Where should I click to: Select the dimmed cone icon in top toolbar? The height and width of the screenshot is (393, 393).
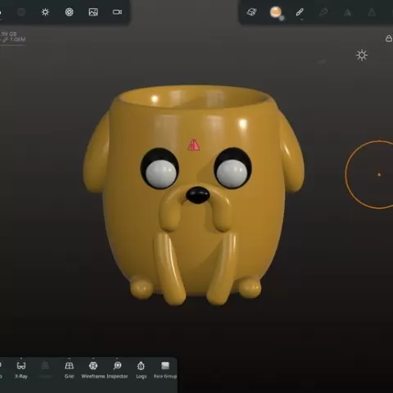pos(372,12)
